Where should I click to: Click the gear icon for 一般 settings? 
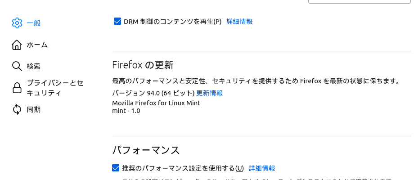coord(17,23)
